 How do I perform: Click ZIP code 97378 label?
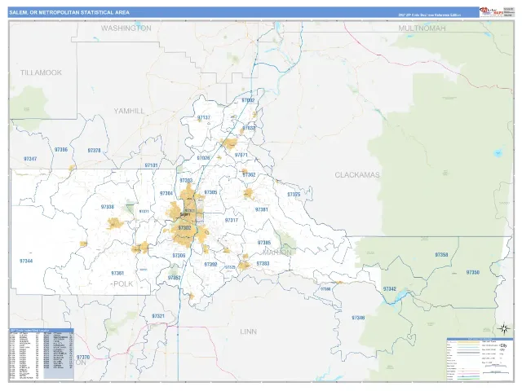coord(95,151)
